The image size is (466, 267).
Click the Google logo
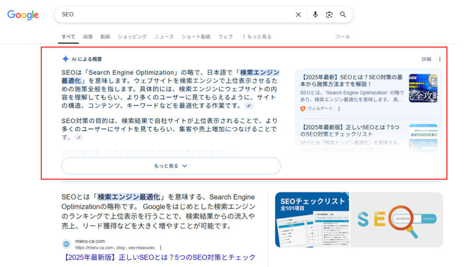point(23,15)
